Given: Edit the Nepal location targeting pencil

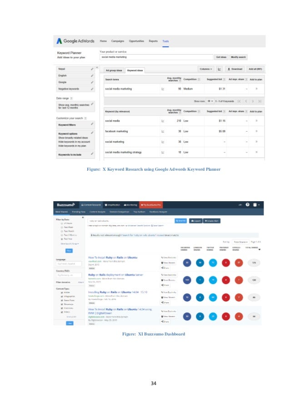Looking at the screenshot, I should [x=92, y=69].
